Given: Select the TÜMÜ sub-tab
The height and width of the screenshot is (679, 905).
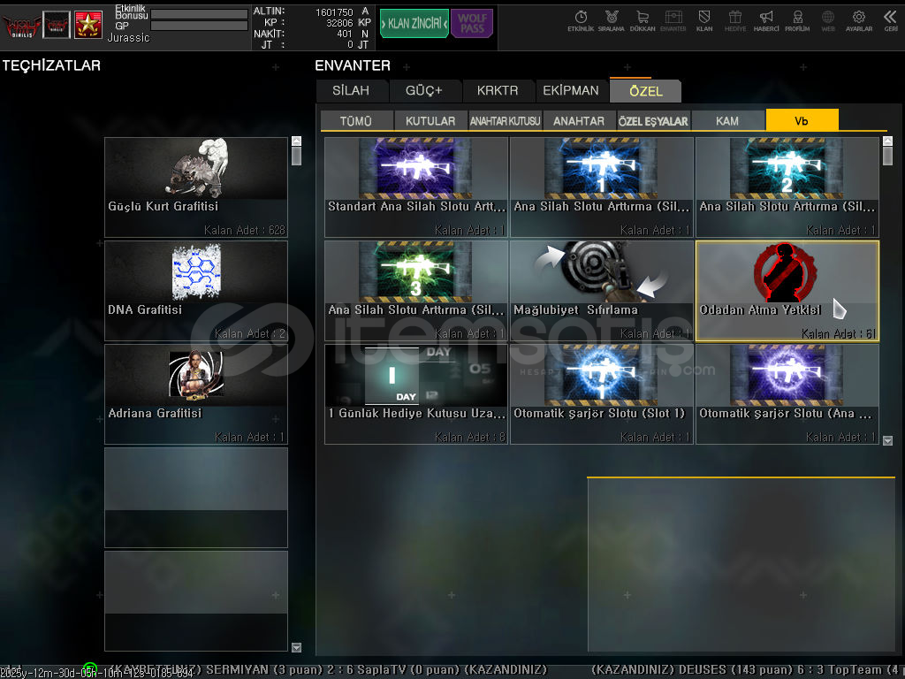Looking at the screenshot, I should point(356,120).
